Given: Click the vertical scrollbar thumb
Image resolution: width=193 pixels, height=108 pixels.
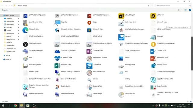Looking at the screenshot, I should pos(192,53).
